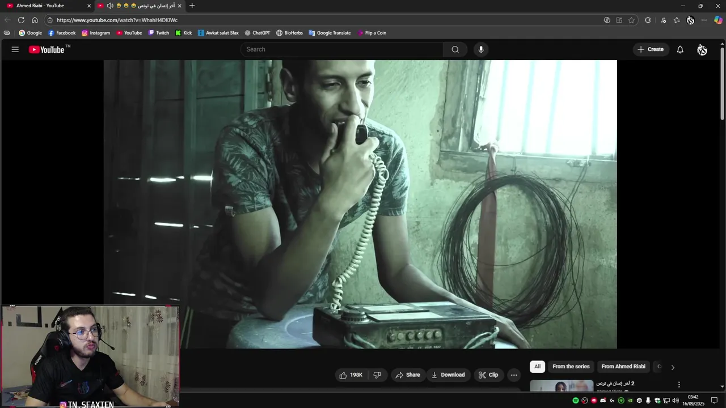Open system volume speaker icon
This screenshot has height=408, width=726.
click(x=676, y=401)
